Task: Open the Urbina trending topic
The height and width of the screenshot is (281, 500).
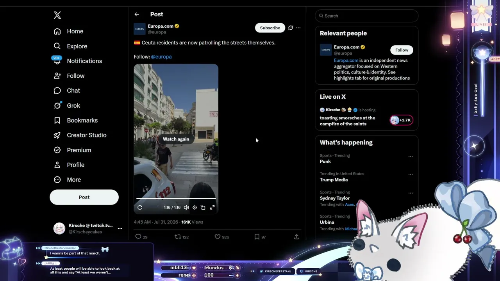Action: [x=327, y=222]
